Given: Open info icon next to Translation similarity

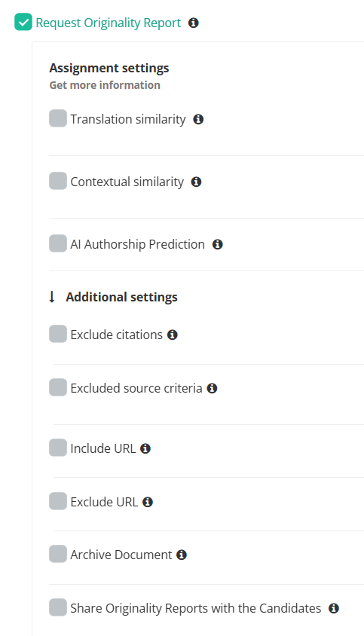Looking at the screenshot, I should tap(198, 119).
